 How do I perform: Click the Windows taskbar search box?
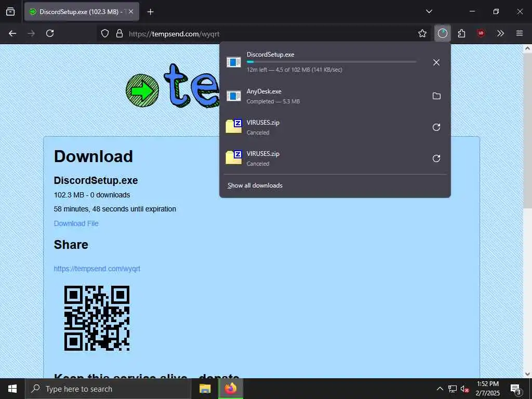pos(108,389)
